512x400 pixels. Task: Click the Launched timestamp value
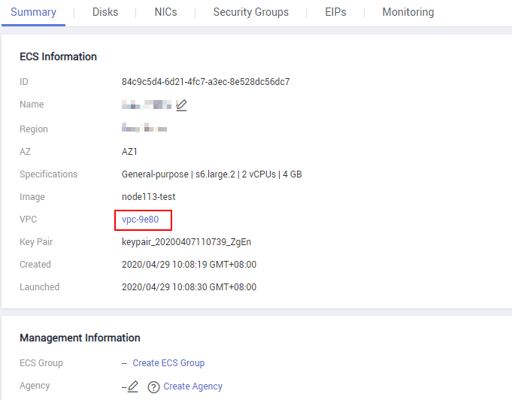pos(189,287)
